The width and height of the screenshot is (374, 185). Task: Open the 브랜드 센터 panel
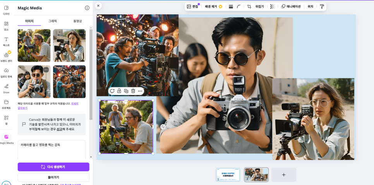pos(6,57)
